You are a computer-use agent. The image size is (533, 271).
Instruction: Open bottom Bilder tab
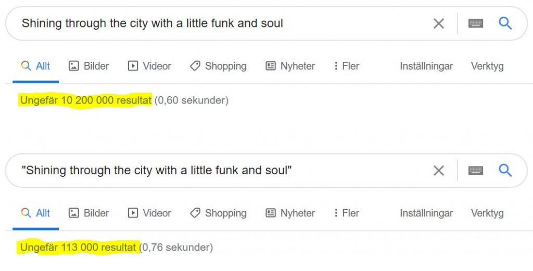[x=88, y=213]
